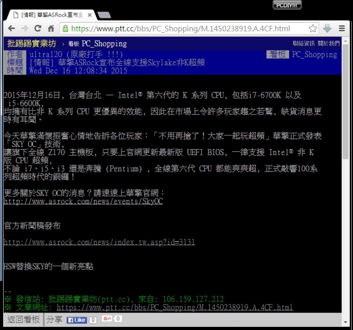Click 官方新聞稿發布 text line
This screenshot has width=353, height=330.
pos(32,226)
